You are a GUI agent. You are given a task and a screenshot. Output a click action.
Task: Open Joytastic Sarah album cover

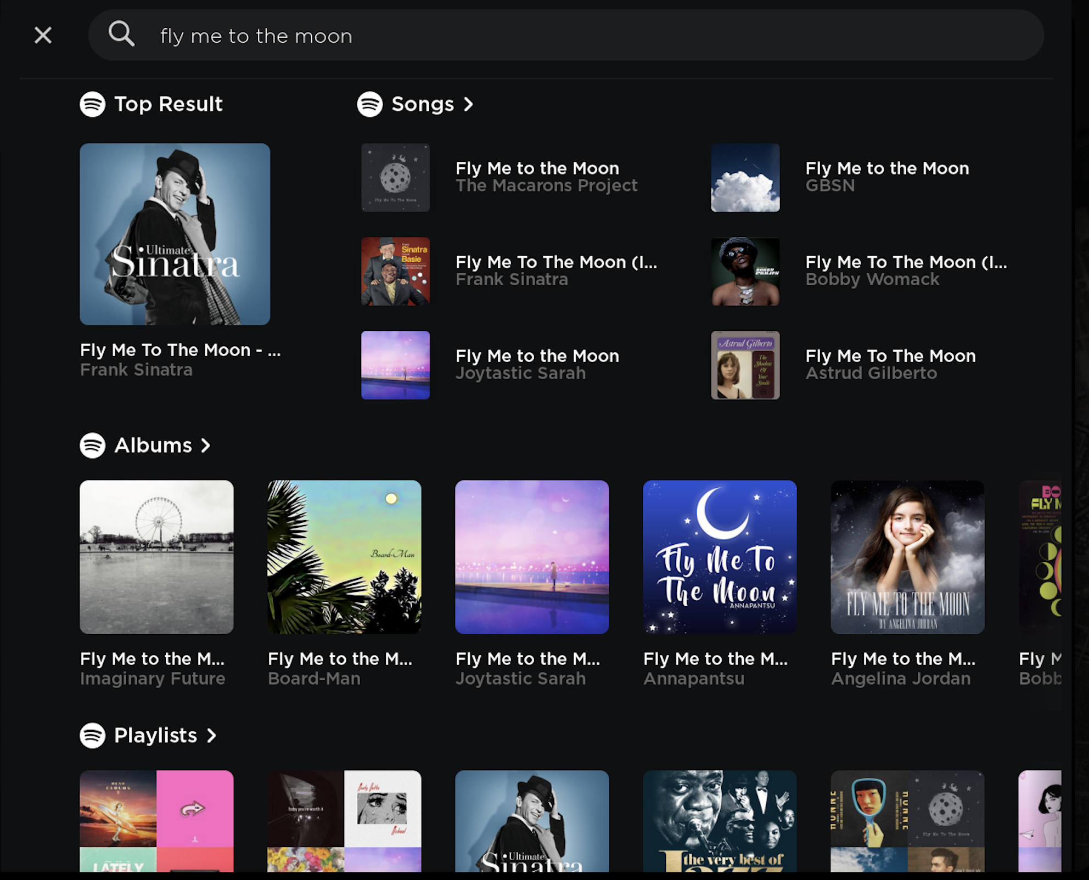click(x=531, y=557)
